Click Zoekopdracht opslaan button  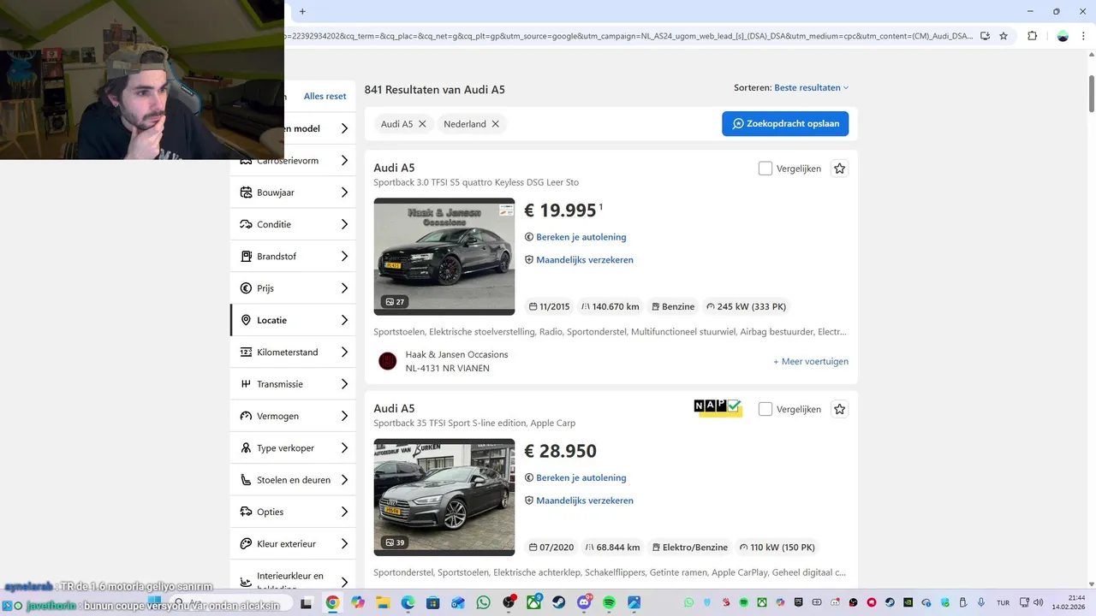785,123
